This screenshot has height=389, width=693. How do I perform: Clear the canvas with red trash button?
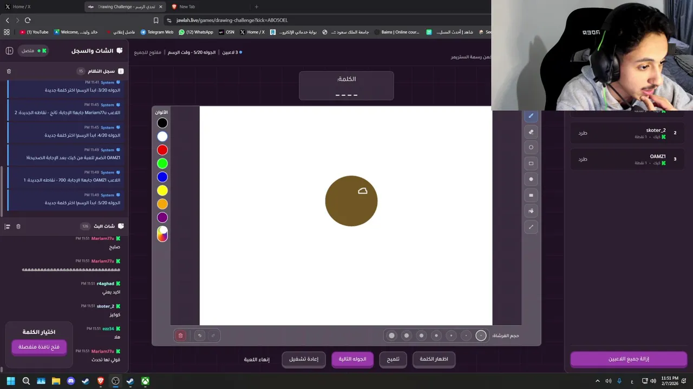[x=181, y=336]
